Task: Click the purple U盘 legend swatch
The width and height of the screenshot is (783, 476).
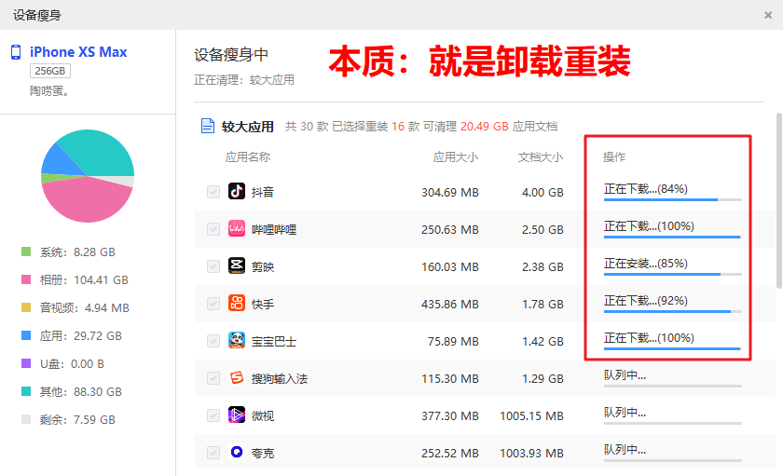Action: pyautogui.click(x=26, y=363)
